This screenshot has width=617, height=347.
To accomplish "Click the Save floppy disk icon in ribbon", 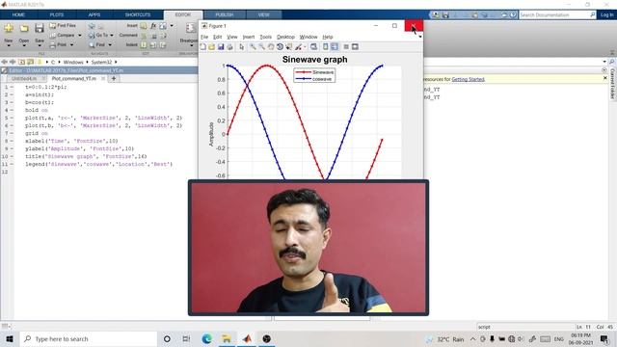I will (x=39, y=28).
